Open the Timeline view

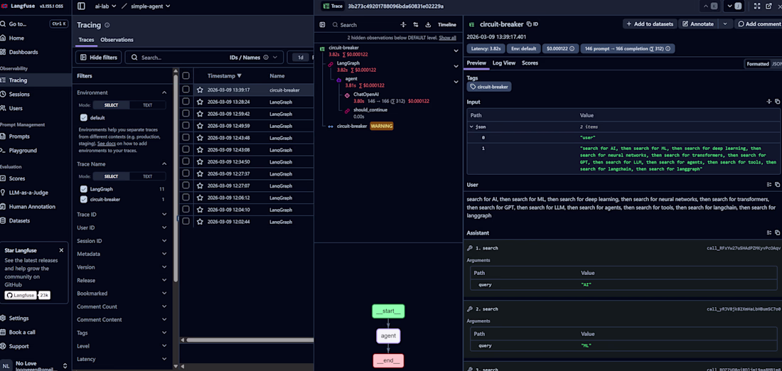pyautogui.click(x=447, y=24)
